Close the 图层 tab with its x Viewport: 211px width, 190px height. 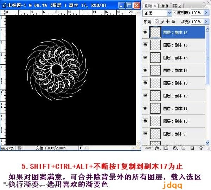click(155, 6)
